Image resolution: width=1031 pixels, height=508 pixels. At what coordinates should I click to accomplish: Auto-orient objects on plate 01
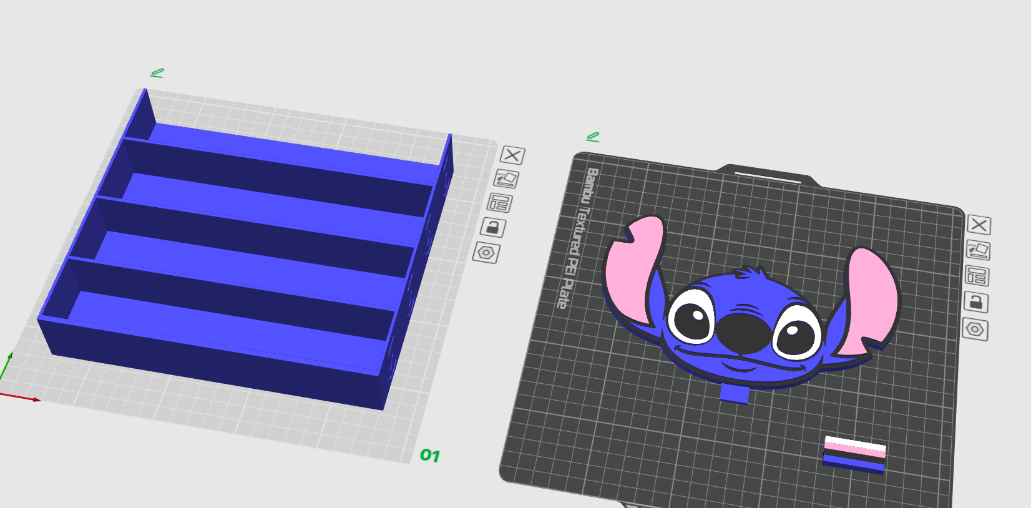click(506, 179)
